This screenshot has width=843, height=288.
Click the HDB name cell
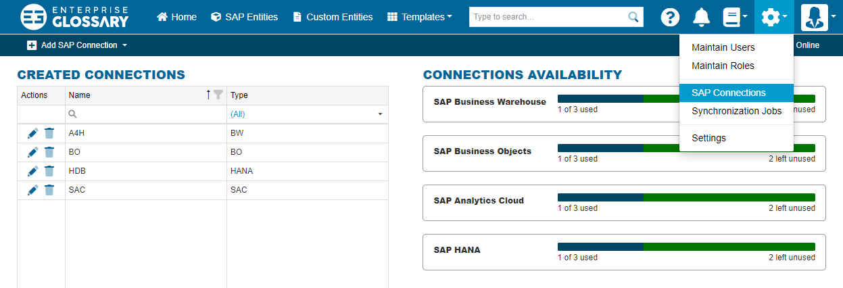click(146, 171)
